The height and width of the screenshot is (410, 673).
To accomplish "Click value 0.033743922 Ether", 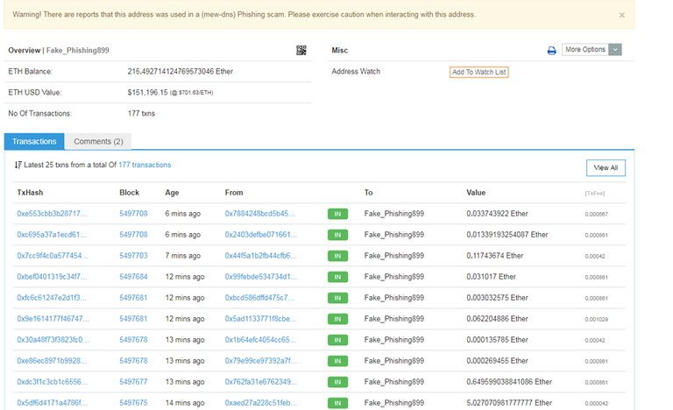I will tap(497, 214).
